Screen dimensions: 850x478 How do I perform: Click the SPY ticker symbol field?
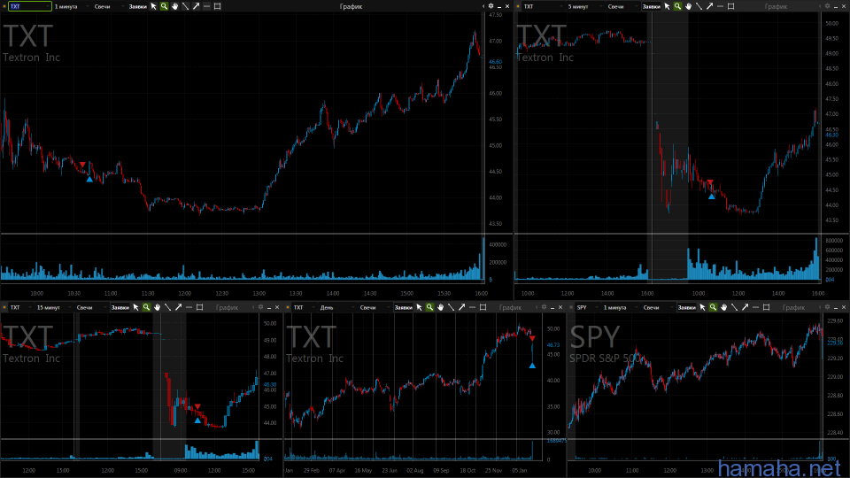coord(587,307)
